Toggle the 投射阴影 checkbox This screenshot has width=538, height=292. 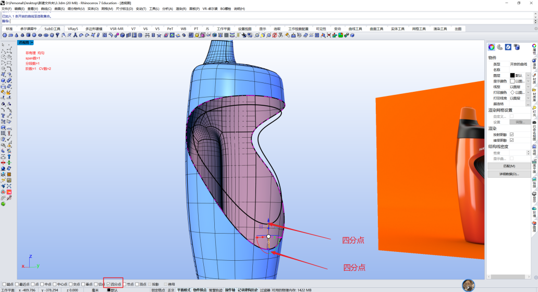(x=511, y=135)
